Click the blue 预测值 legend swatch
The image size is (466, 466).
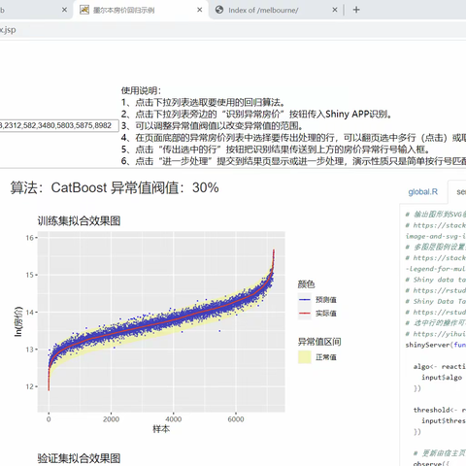pyautogui.click(x=305, y=300)
